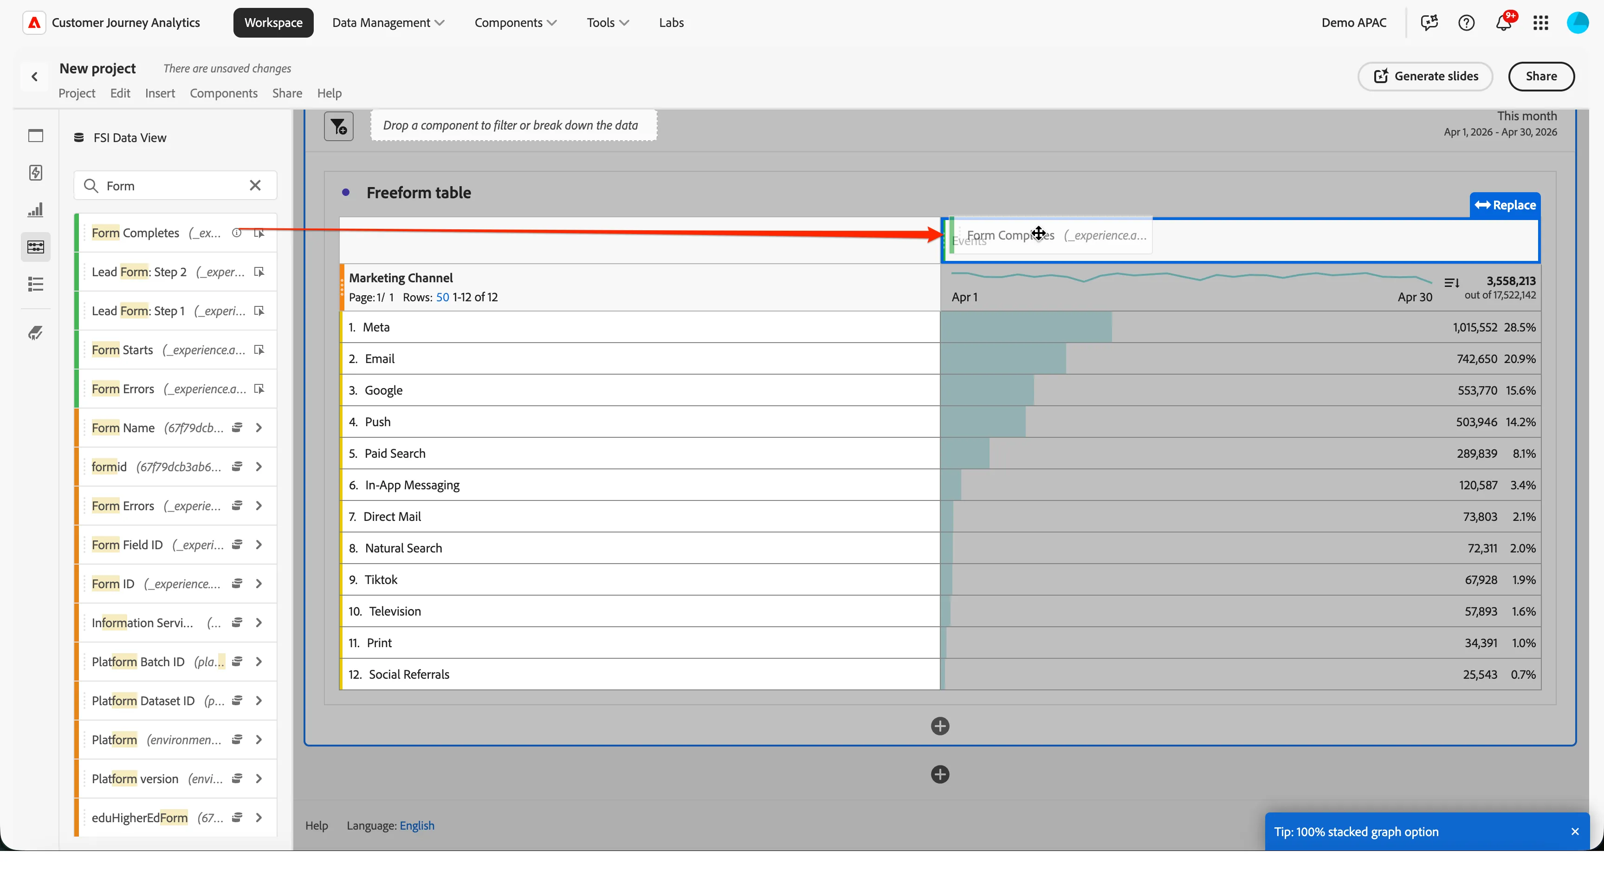This screenshot has height=870, width=1604.
Task: Click the This month date range
Action: (x=1500, y=123)
